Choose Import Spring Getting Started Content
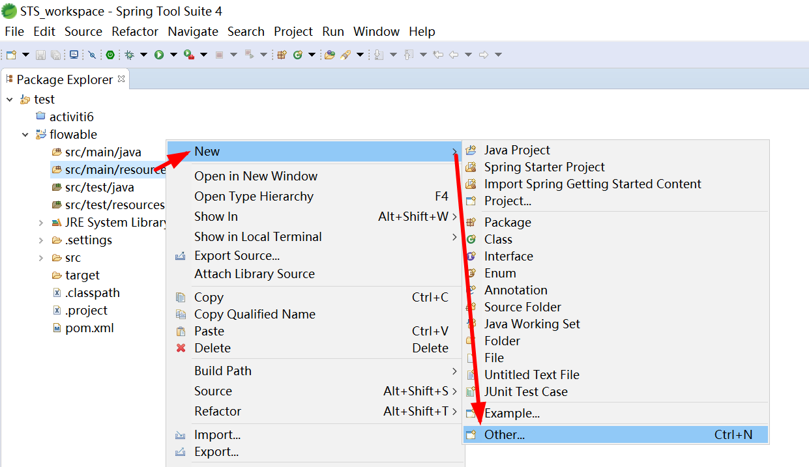The height and width of the screenshot is (467, 809). [616, 184]
